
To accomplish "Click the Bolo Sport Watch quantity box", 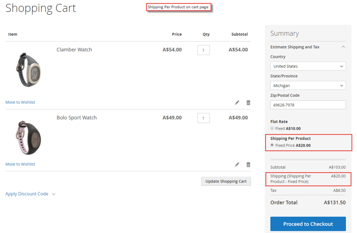I will (203, 118).
